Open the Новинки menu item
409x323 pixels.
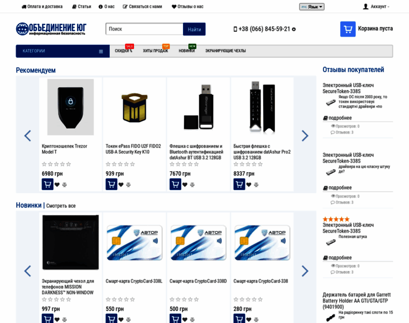tap(187, 51)
